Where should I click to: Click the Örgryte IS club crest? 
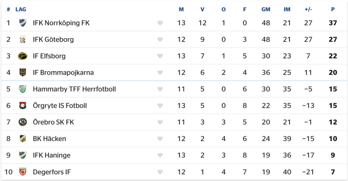point(22,106)
